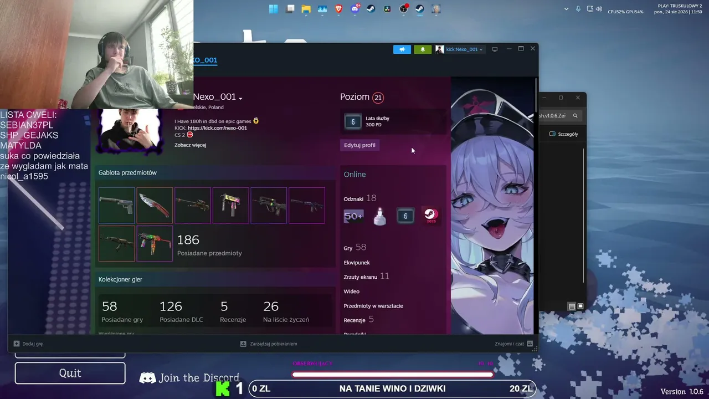Open the taskbar date and time
The height and width of the screenshot is (399, 709).
coord(678,9)
